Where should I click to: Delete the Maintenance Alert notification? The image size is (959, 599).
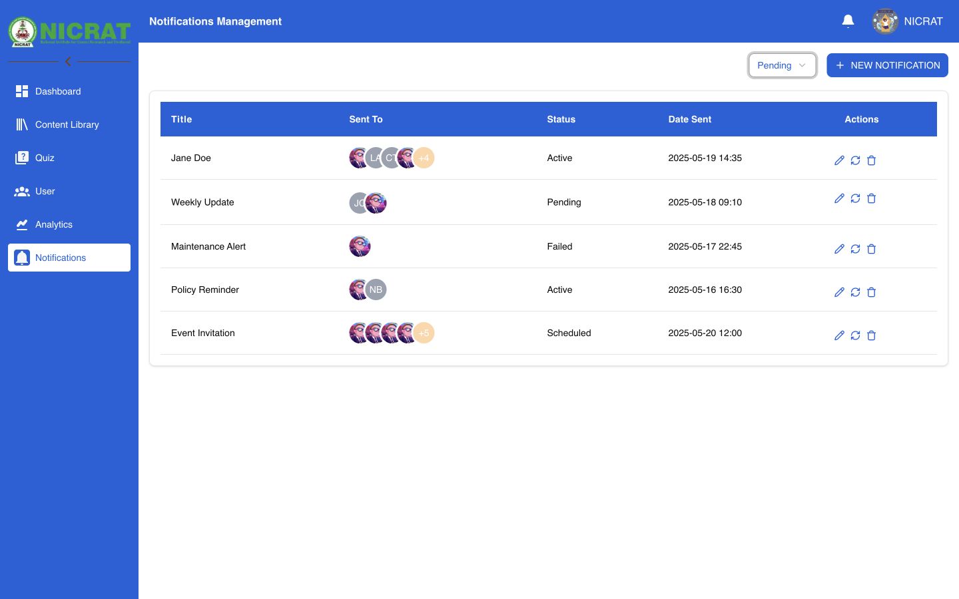871,249
